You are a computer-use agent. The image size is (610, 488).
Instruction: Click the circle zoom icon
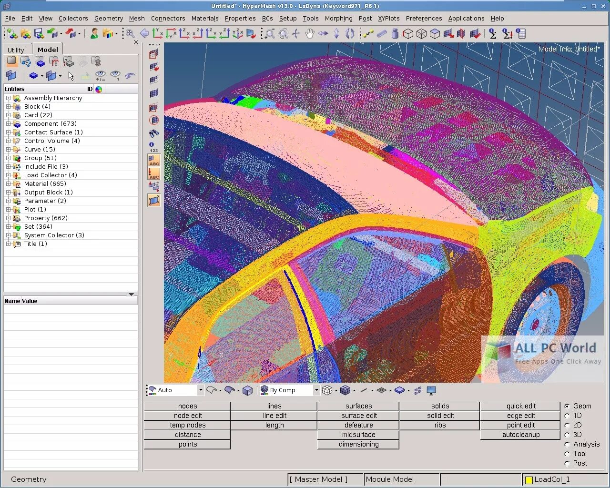283,34
